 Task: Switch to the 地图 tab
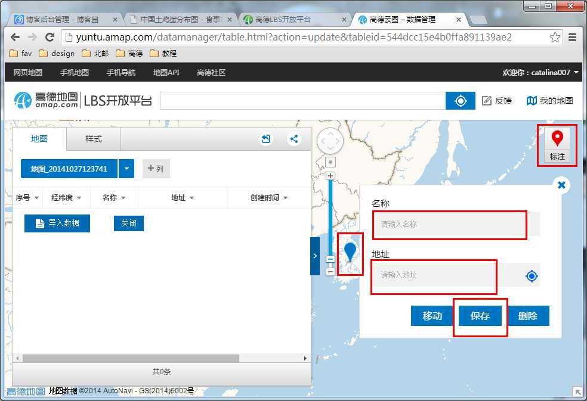tap(39, 139)
